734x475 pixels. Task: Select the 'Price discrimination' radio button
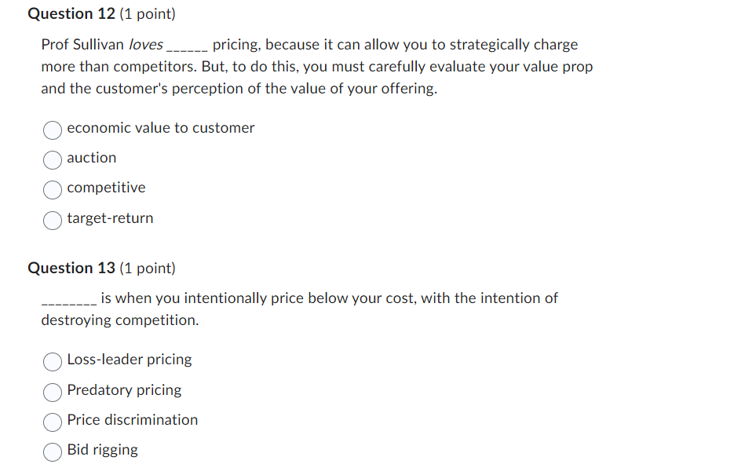point(52,422)
